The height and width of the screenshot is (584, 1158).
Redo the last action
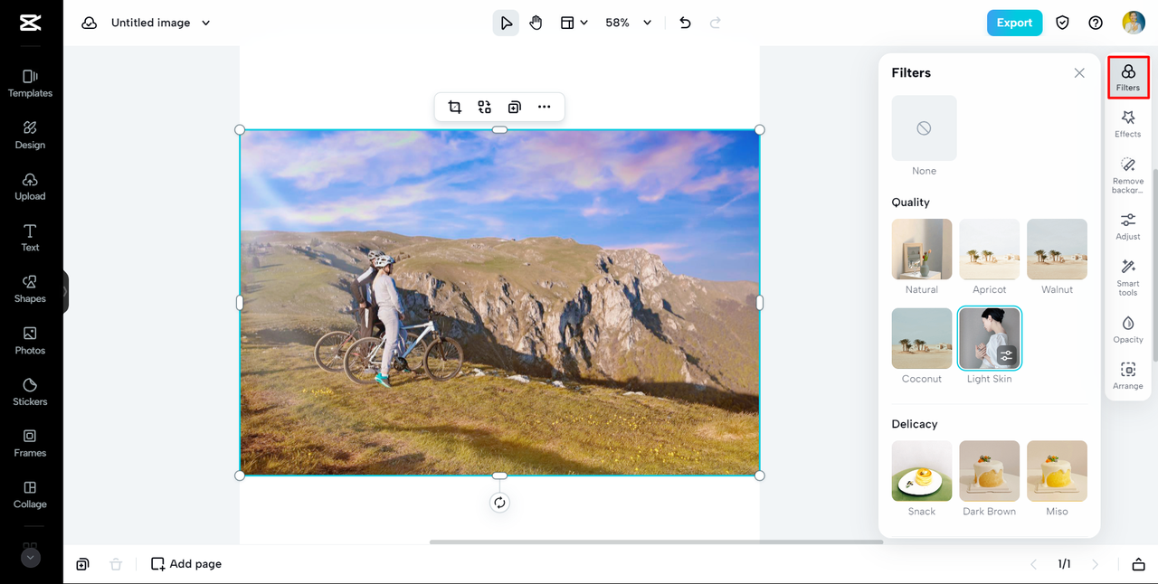(716, 23)
